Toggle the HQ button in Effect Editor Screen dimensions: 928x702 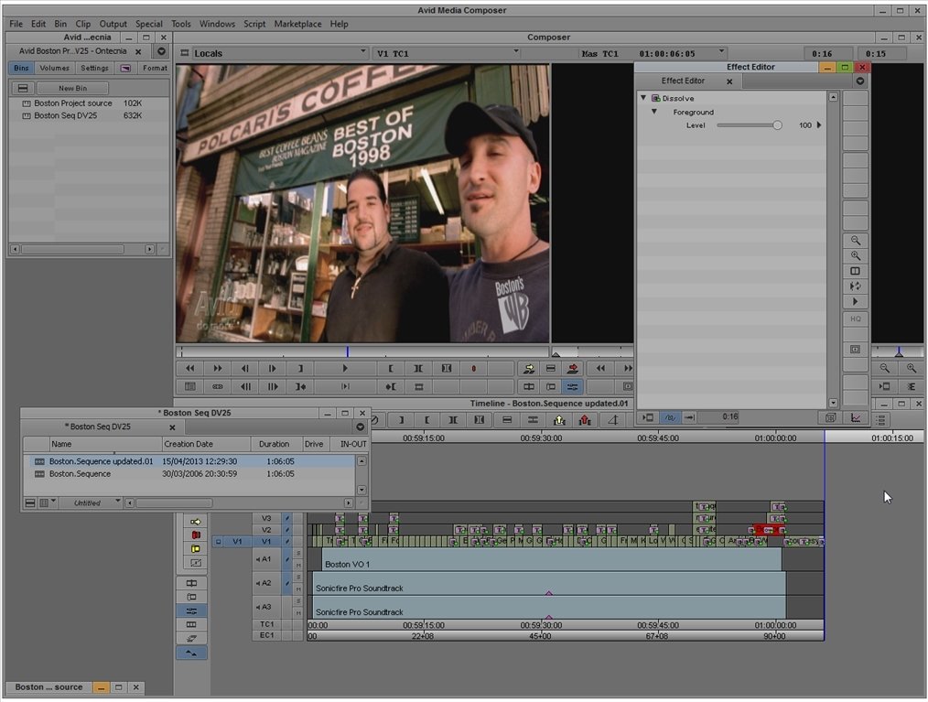[855, 319]
